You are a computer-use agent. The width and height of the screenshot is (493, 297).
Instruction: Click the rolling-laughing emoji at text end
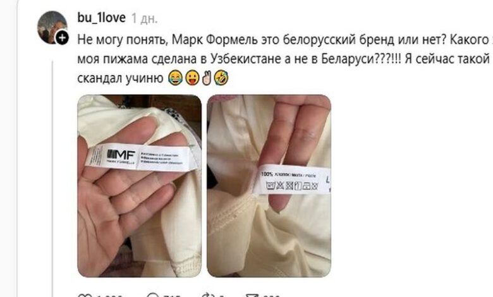[221, 78]
